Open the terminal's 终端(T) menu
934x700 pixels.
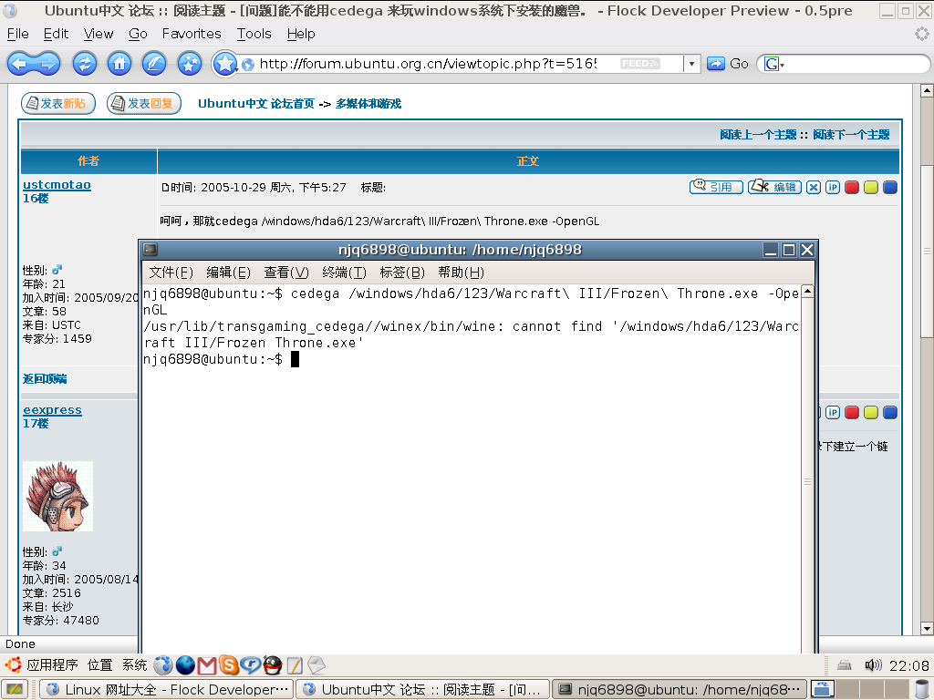coord(344,273)
